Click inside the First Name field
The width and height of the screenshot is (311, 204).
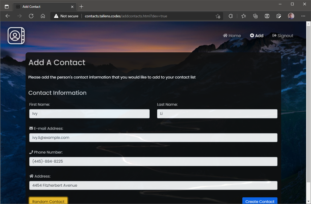click(x=89, y=113)
